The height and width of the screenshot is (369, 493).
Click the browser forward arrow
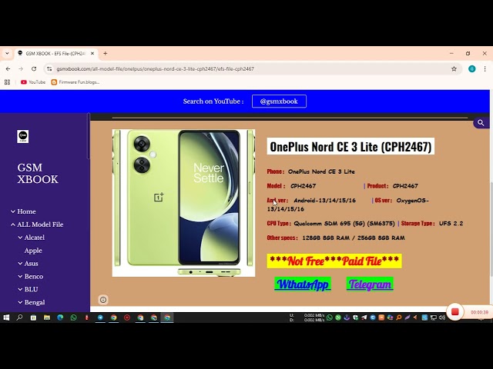[x=21, y=68]
